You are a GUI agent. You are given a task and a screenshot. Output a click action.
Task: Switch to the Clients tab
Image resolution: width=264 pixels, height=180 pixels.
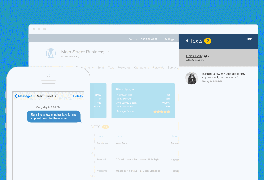89,67
